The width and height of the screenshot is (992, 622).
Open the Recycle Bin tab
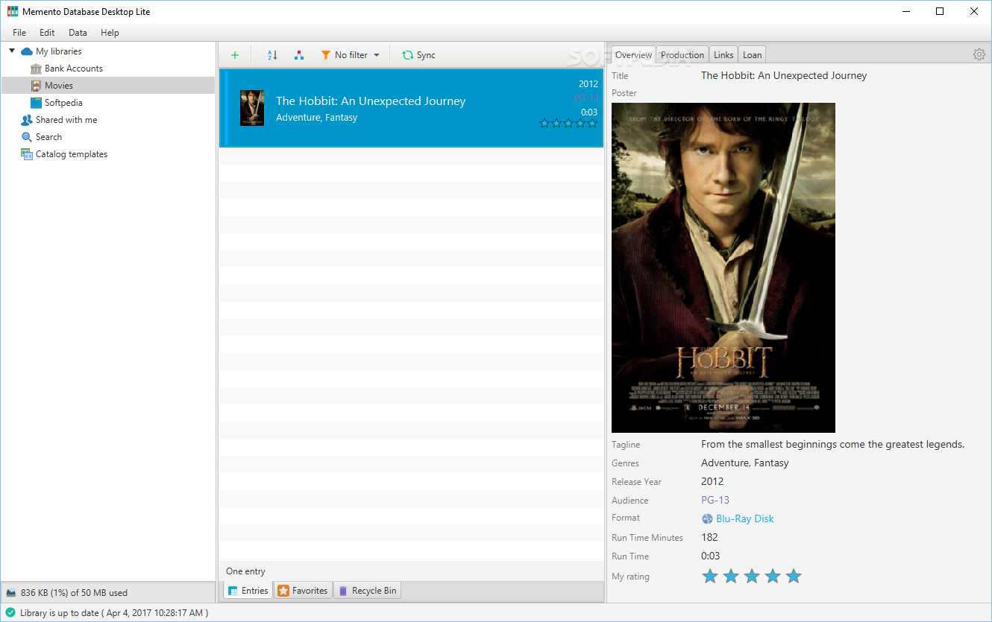tap(367, 591)
